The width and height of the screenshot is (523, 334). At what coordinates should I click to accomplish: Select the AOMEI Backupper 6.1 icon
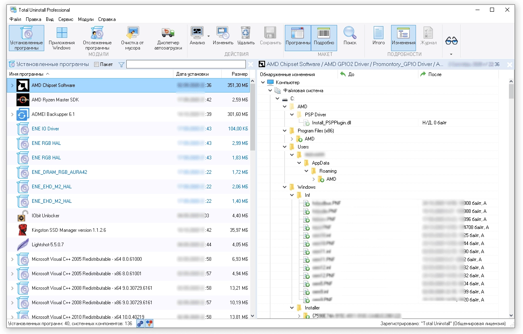click(x=23, y=114)
